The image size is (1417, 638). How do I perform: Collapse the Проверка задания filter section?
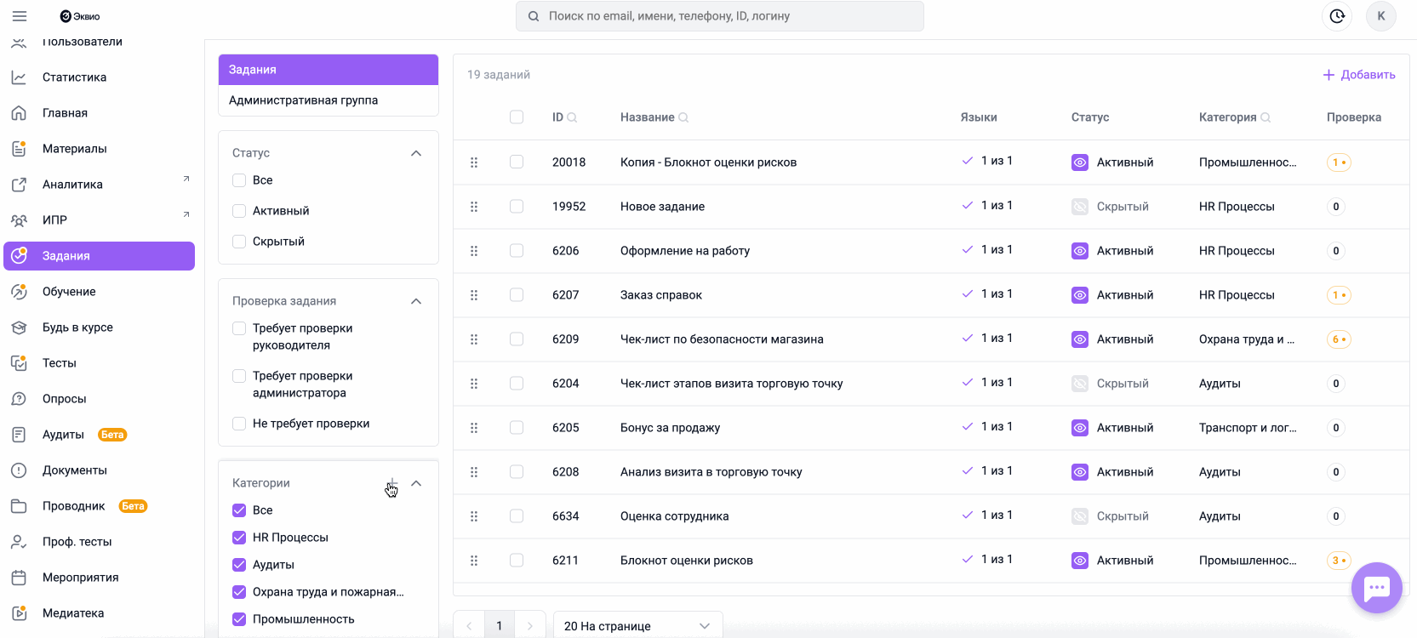[x=416, y=301]
